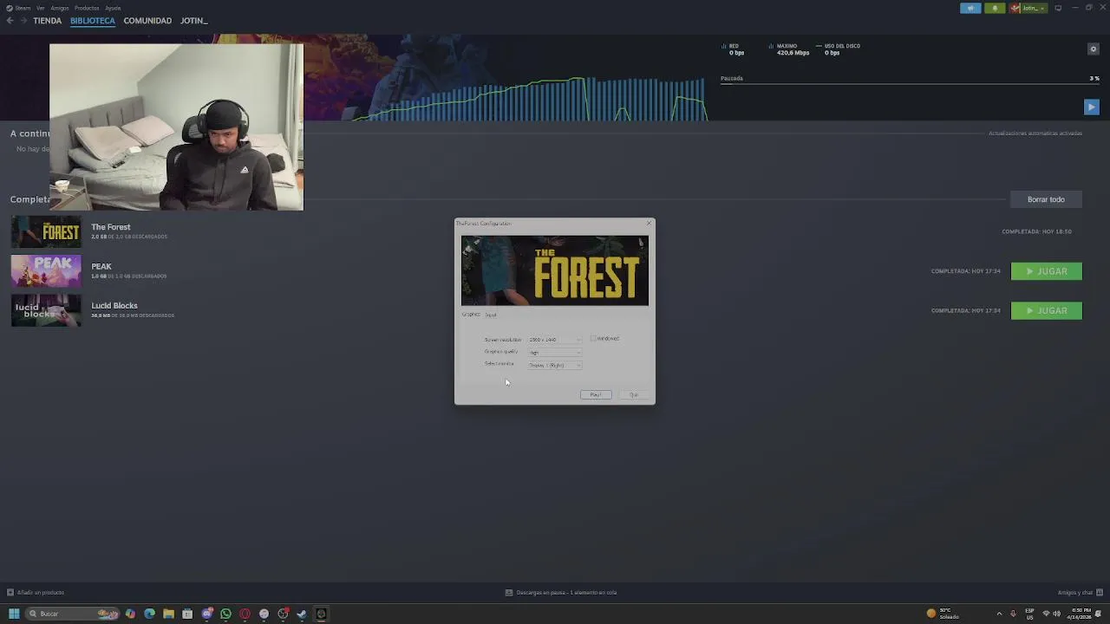Image resolution: width=1110 pixels, height=624 pixels.
Task: Open the Ver menu
Action: click(x=40, y=8)
